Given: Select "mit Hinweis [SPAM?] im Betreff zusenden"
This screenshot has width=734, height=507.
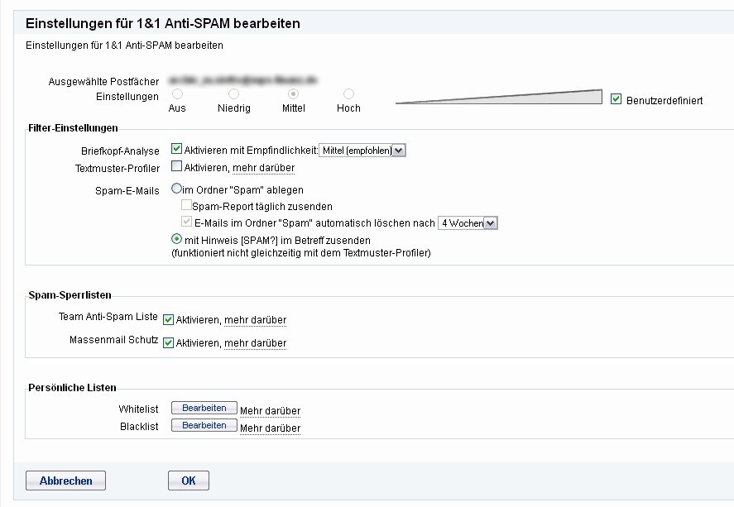Looking at the screenshot, I should tap(176, 239).
